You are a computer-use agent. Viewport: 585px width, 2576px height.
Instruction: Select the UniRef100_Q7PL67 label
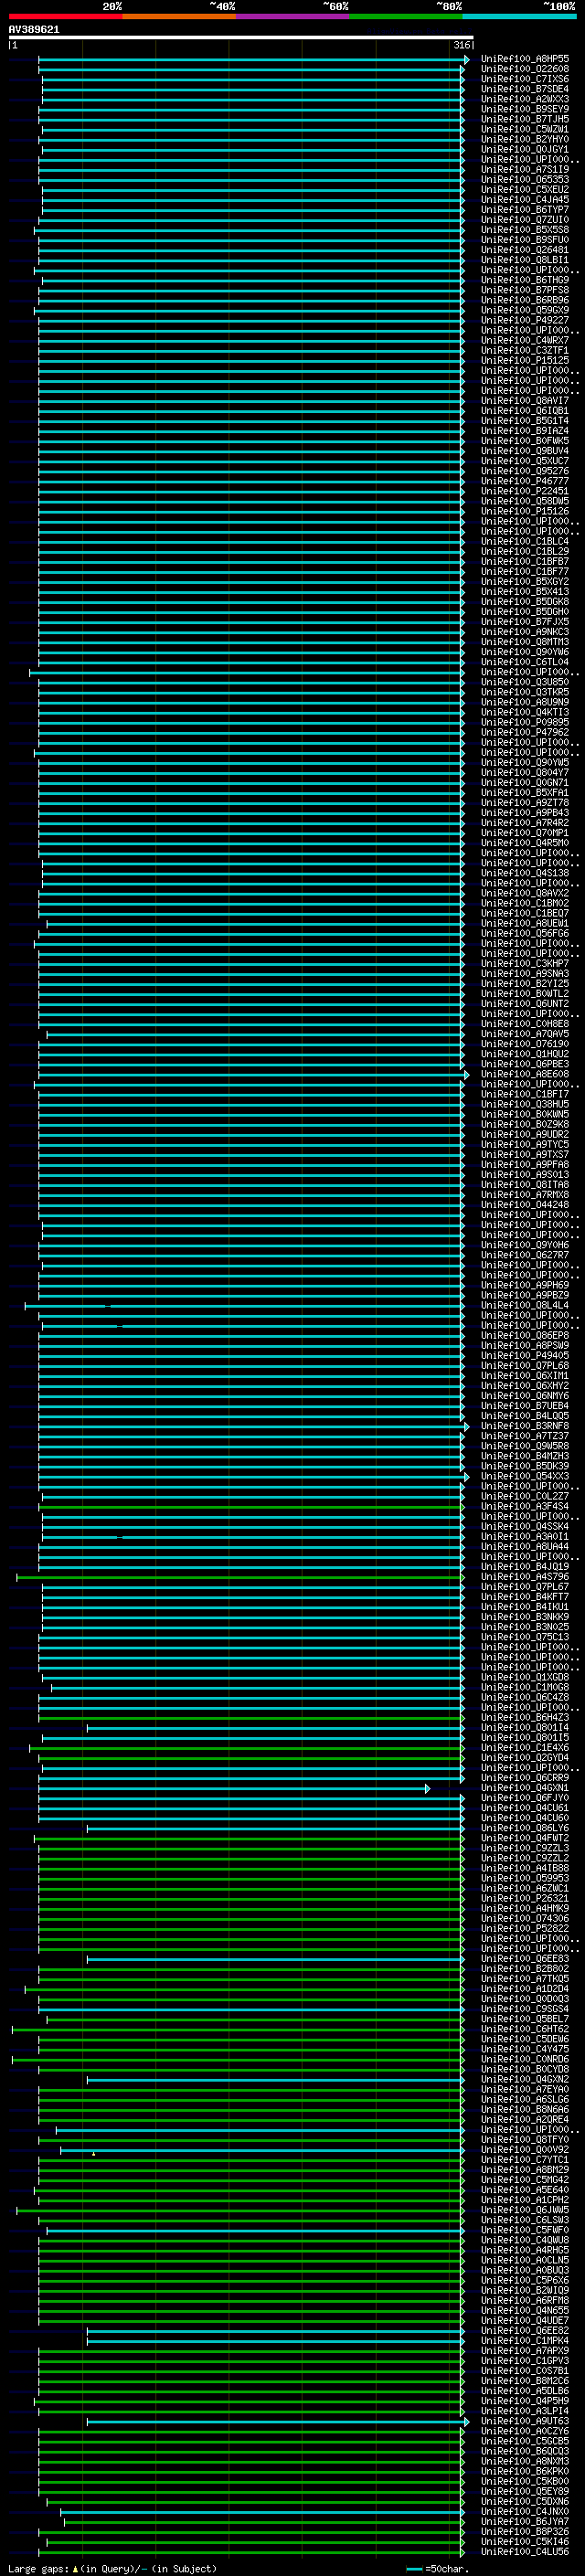tap(525, 1587)
